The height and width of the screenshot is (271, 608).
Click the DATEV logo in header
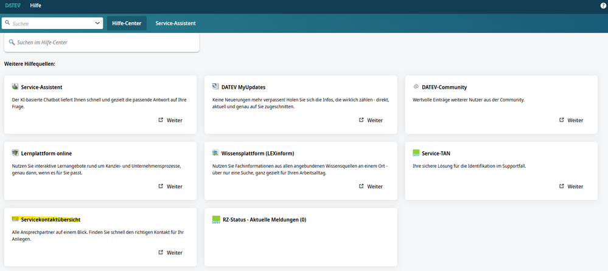[x=13, y=5]
